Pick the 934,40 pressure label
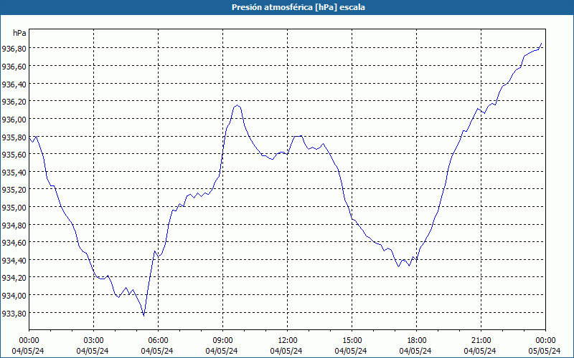 click(14, 261)
